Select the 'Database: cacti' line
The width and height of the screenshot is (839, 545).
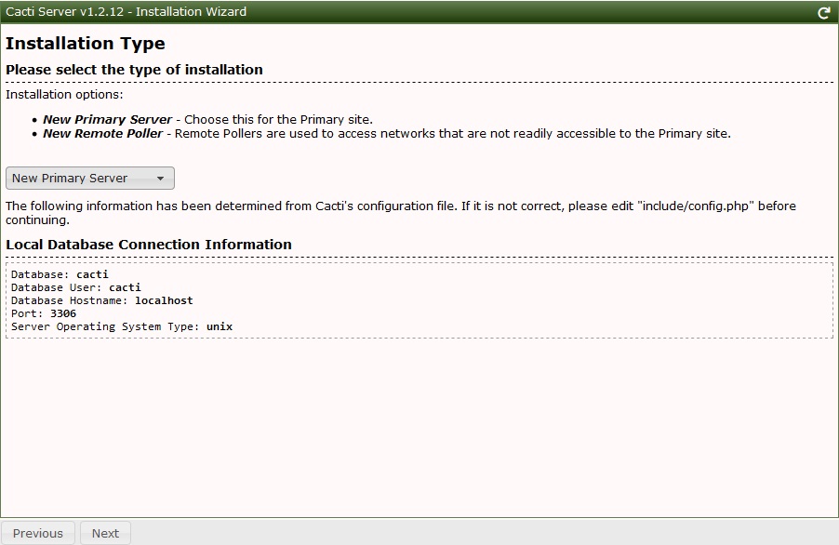coord(60,274)
